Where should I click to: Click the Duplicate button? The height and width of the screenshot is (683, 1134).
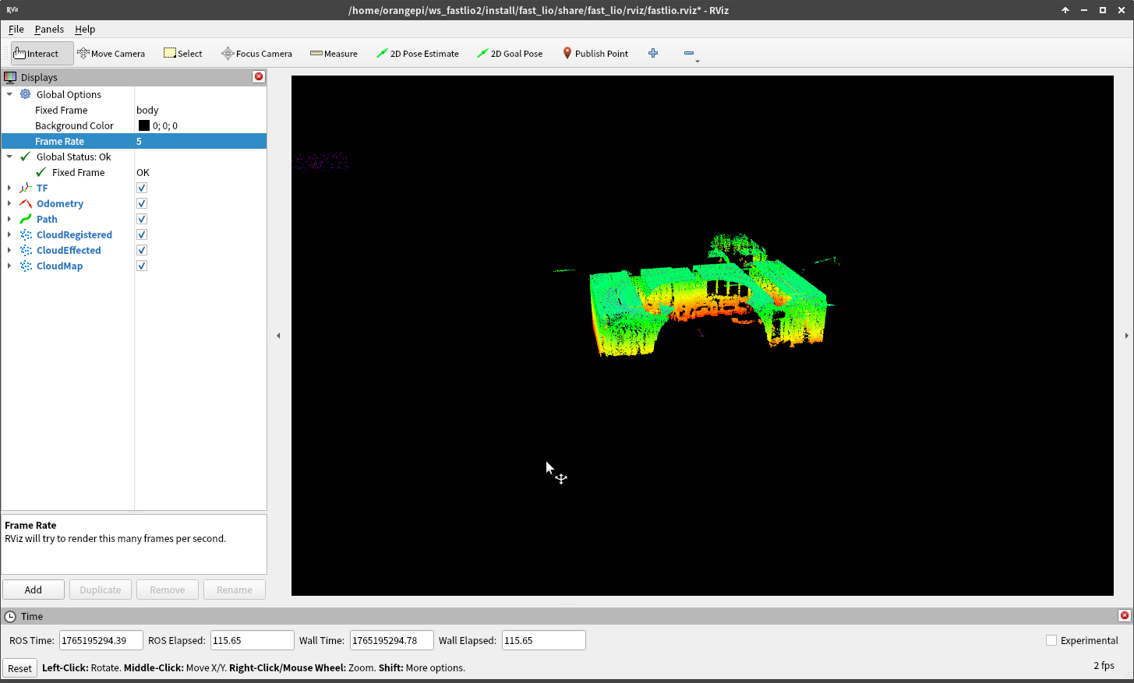point(101,590)
